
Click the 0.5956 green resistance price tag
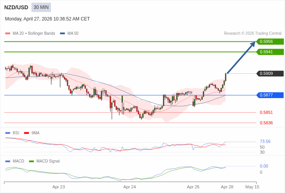click(x=270, y=41)
